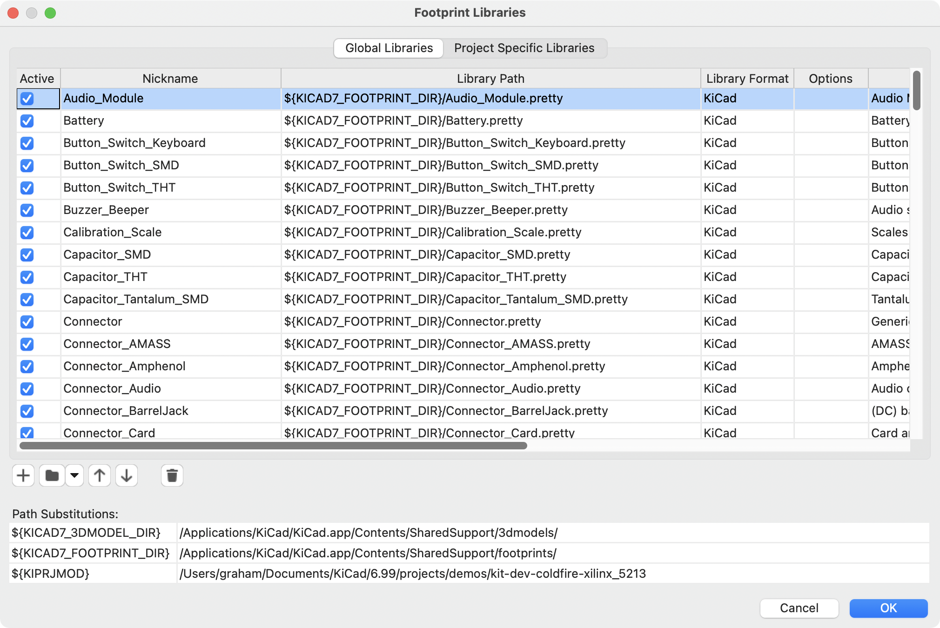Uncheck the Buzzer_Beeper active checkbox
Viewport: 940px width, 628px height.
pyautogui.click(x=27, y=210)
